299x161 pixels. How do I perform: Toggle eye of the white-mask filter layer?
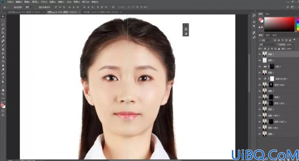[260, 79]
